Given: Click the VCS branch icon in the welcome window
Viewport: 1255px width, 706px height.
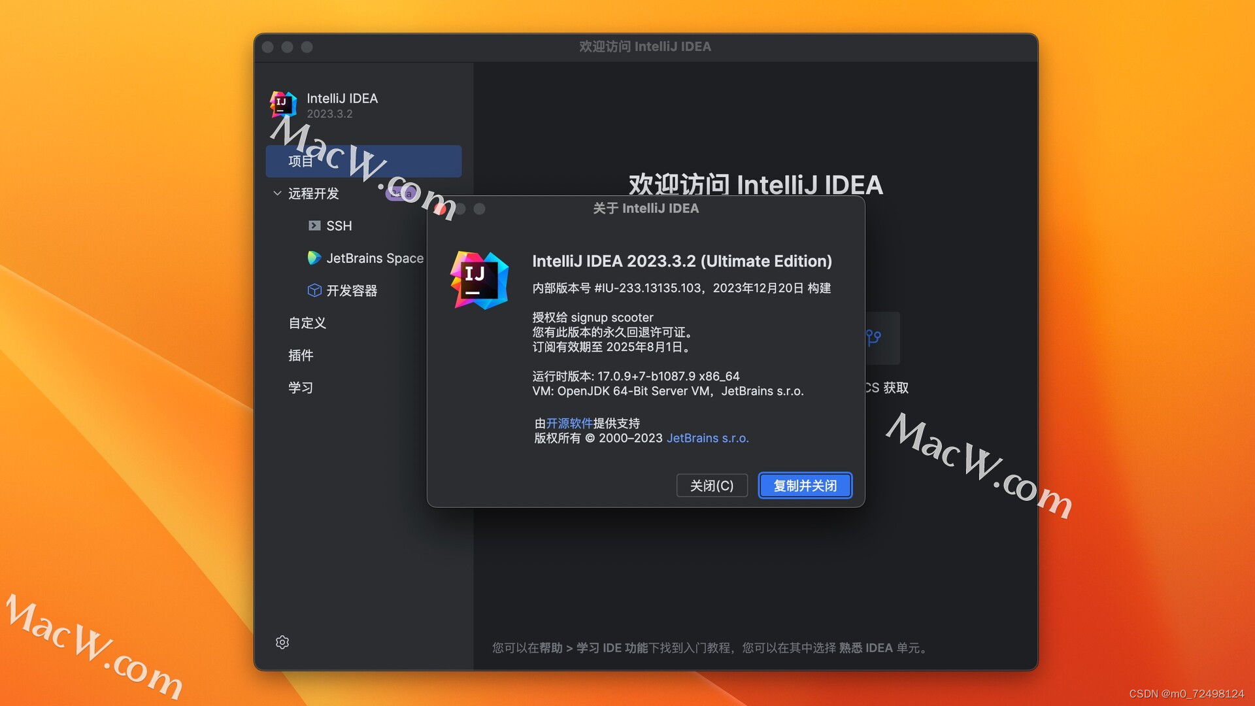Looking at the screenshot, I should pyautogui.click(x=873, y=337).
